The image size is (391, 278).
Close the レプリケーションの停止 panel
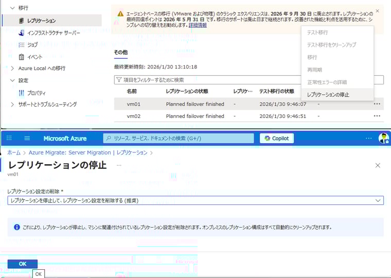click(378, 165)
